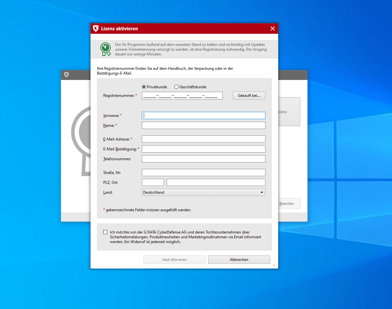Click the Gekauft bei... button
This screenshot has width=392, height=309.
pos(249,96)
